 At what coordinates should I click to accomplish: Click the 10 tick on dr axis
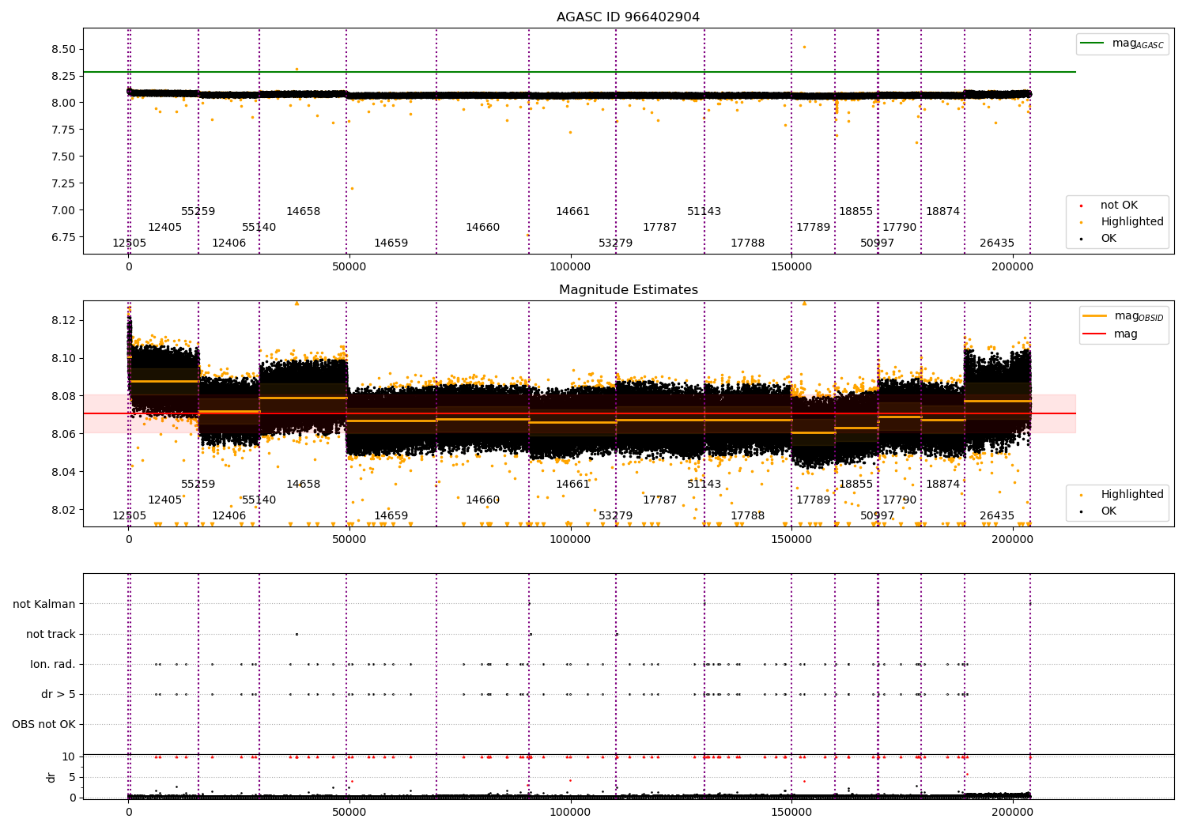tap(69, 756)
